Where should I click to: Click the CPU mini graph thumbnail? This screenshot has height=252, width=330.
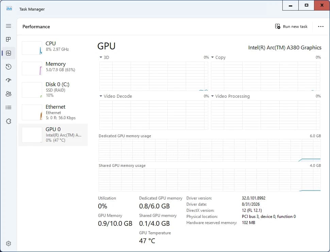pos(32,48)
